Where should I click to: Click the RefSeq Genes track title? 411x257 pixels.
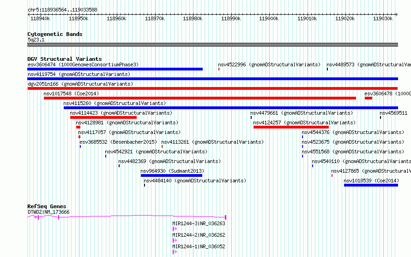pos(47,206)
